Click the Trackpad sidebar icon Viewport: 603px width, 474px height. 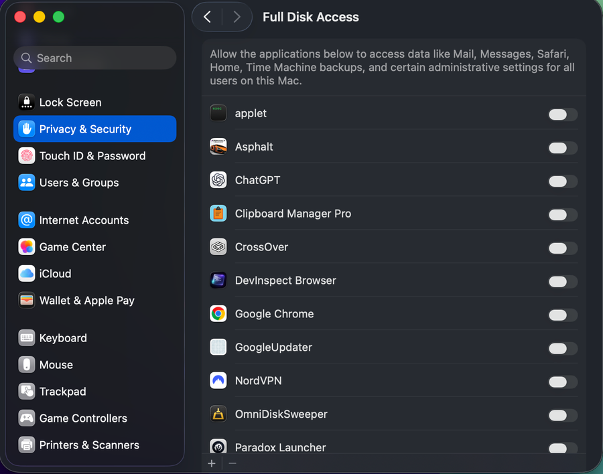coord(27,392)
